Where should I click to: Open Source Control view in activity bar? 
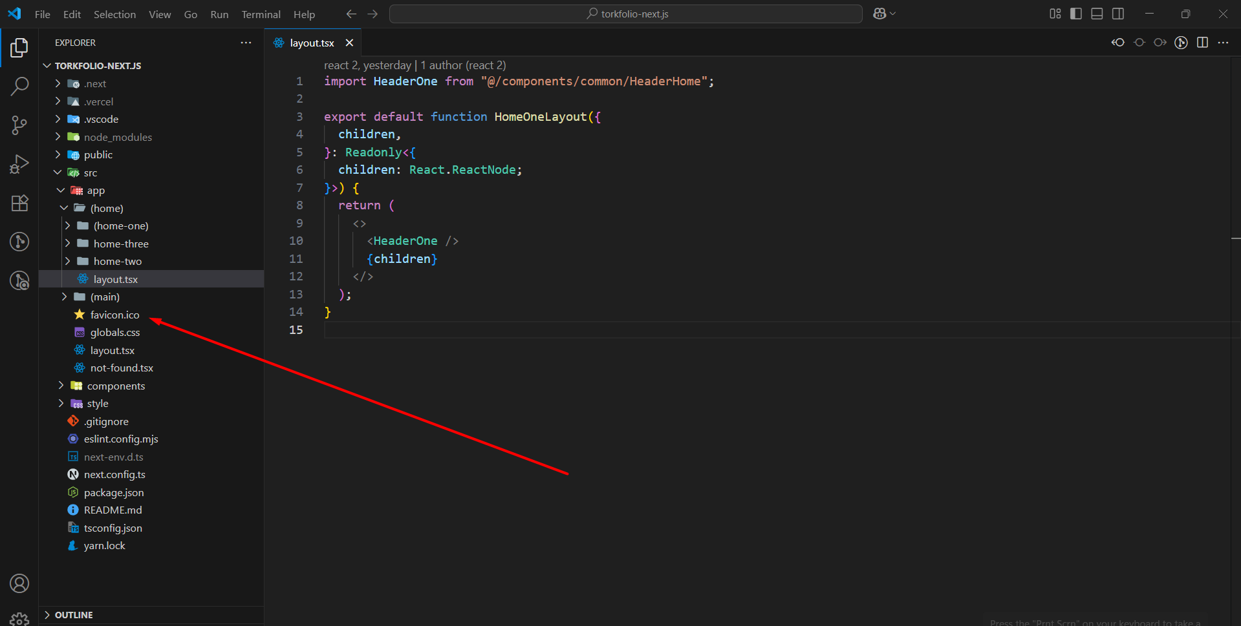click(19, 125)
